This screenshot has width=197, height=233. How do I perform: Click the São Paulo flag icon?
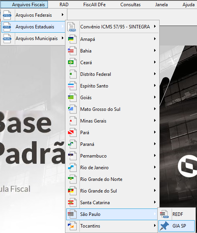72,214
